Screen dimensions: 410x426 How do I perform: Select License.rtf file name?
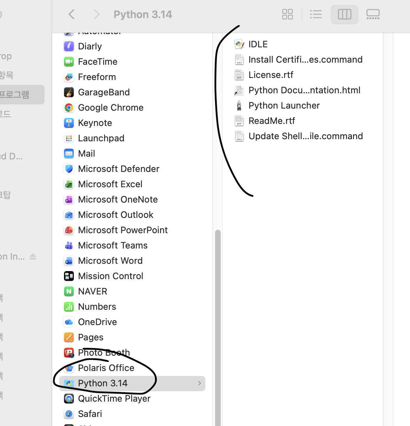(x=271, y=75)
